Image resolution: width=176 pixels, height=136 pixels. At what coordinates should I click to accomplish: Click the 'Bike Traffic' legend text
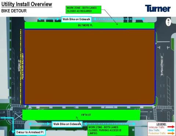click(x=154, y=130)
